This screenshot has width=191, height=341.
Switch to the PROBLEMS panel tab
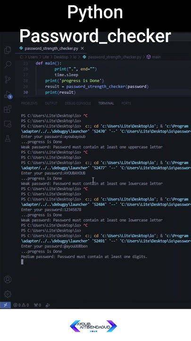click(29, 103)
